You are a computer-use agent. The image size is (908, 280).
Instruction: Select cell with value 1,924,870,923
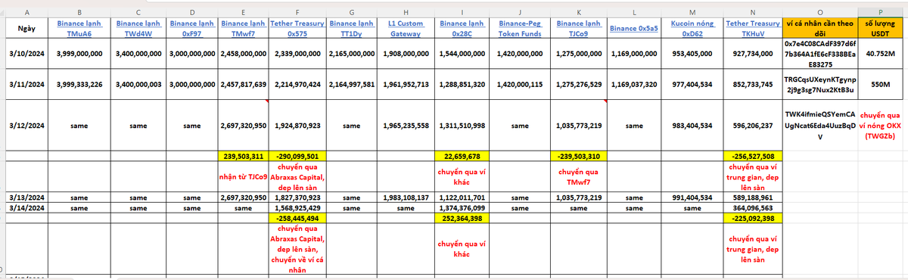click(297, 125)
